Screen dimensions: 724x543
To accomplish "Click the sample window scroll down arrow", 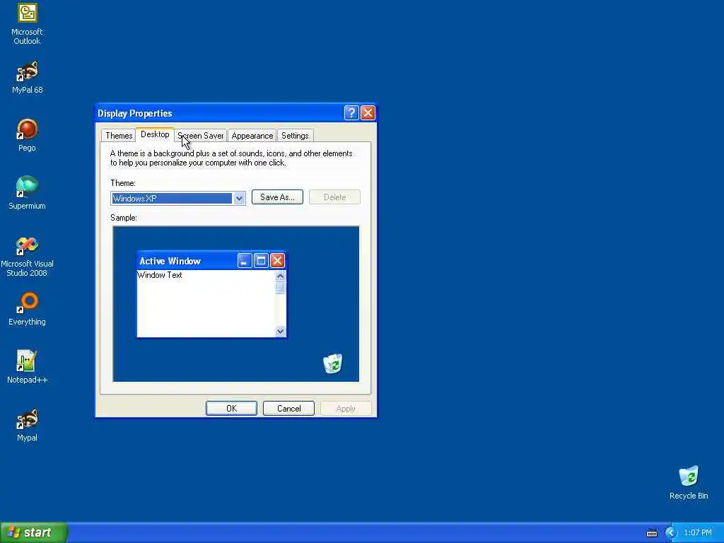I will tap(280, 331).
